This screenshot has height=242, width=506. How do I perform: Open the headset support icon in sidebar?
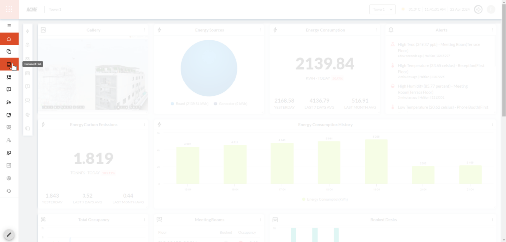(x=9, y=191)
